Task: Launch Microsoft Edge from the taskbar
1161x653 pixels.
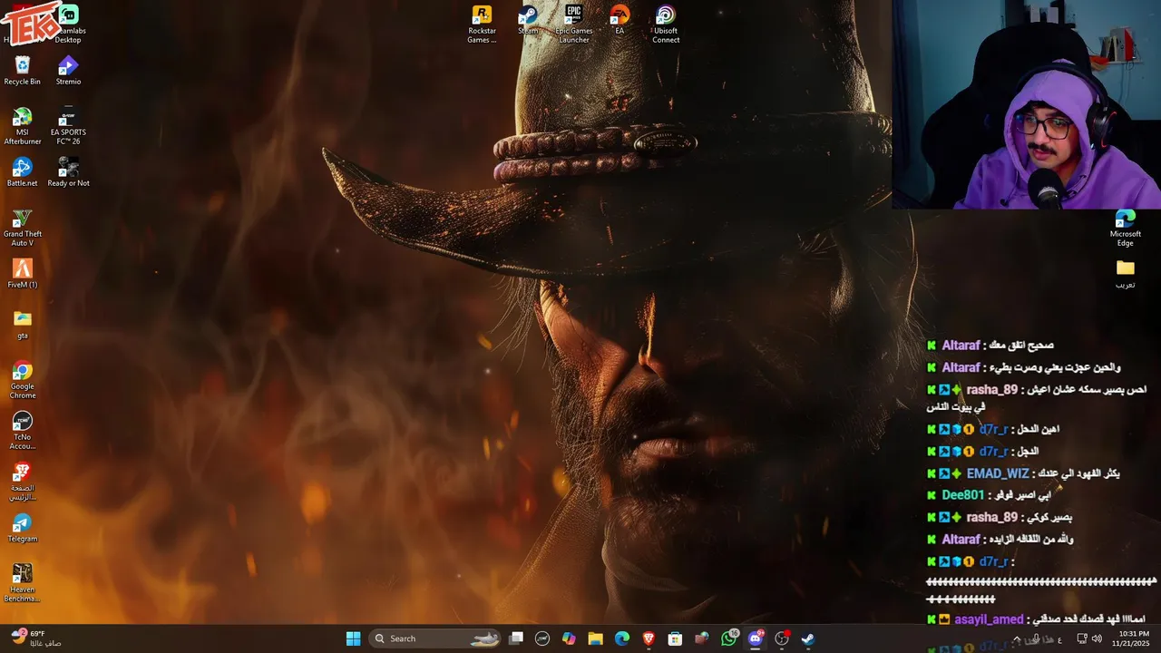Action: tap(622, 638)
